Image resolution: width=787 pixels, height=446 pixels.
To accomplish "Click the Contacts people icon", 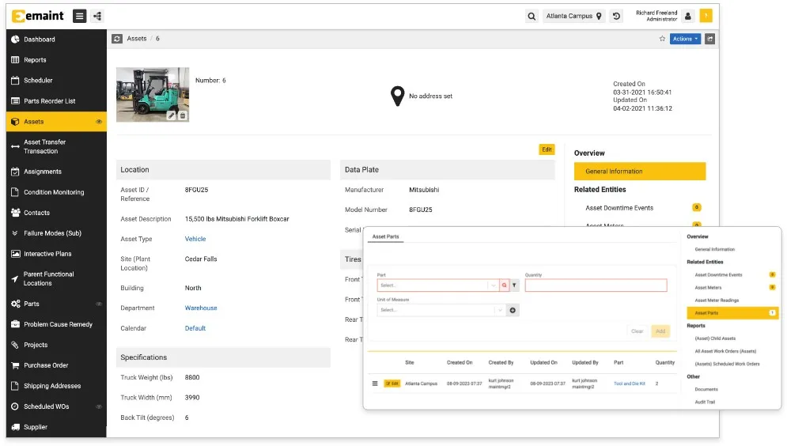I will [16, 213].
